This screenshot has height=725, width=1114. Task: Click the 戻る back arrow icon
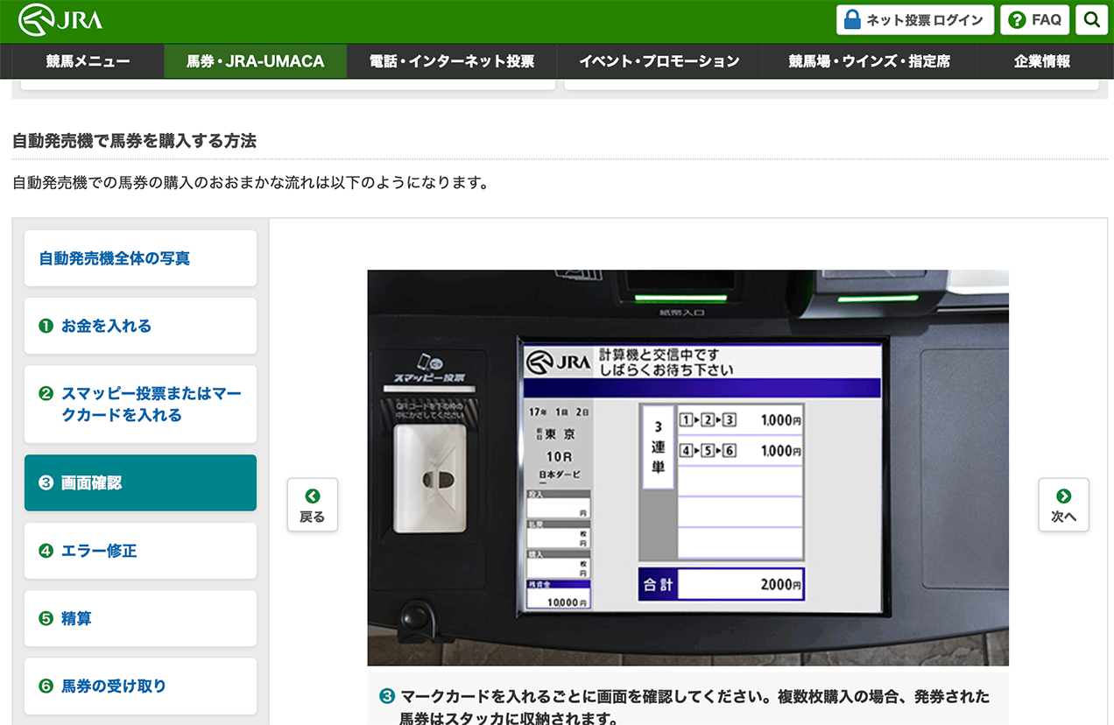[312, 496]
